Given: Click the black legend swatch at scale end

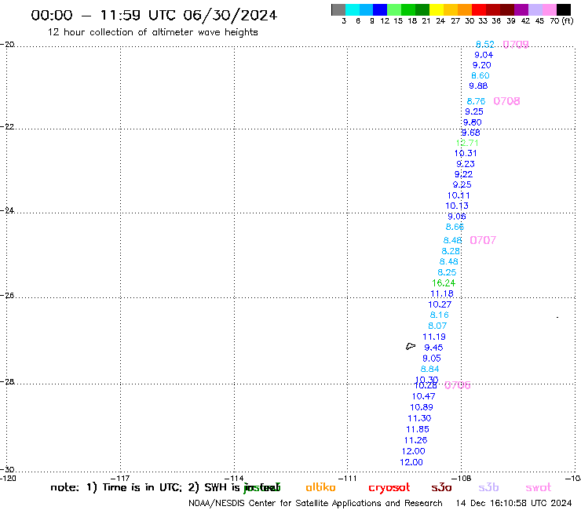Looking at the screenshot, I should pos(563,9).
